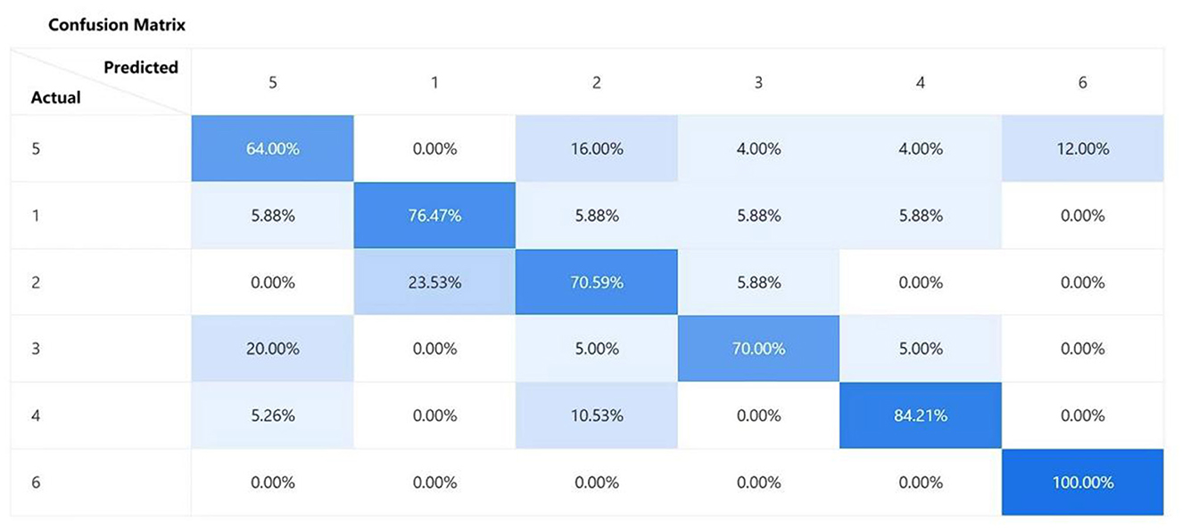The image size is (1182, 528).
Task: Click the Actual axis label
Action: (55, 98)
